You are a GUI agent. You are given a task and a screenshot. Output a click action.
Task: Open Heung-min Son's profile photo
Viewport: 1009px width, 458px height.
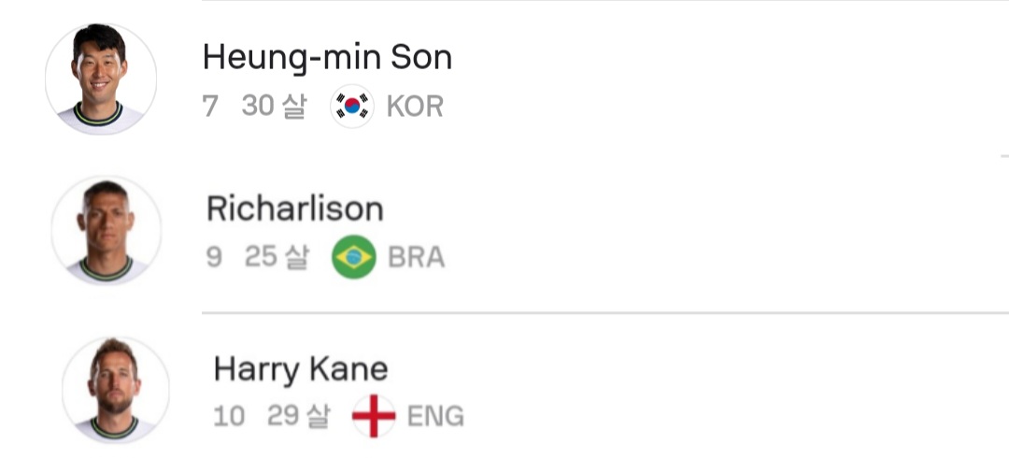100,79
